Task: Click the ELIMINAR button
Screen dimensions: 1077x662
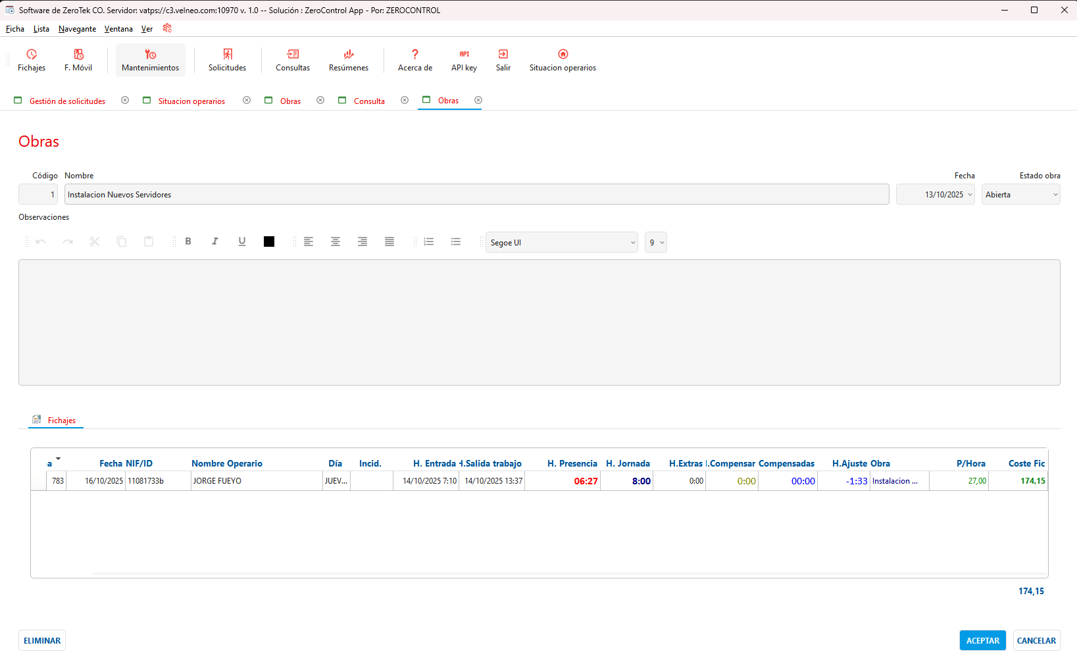Action: click(x=42, y=640)
